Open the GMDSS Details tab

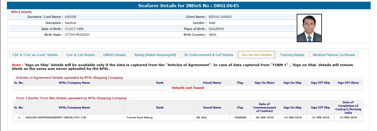tap(114, 55)
